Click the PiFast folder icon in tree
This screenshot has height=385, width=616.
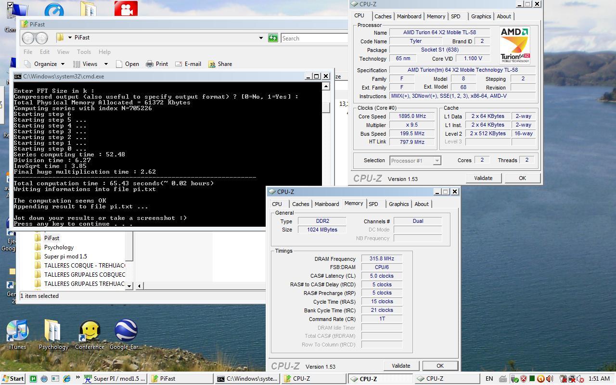click(38, 238)
